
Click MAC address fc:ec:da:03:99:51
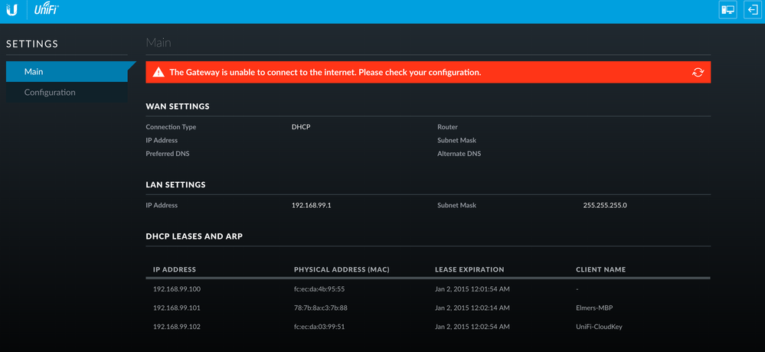click(319, 327)
